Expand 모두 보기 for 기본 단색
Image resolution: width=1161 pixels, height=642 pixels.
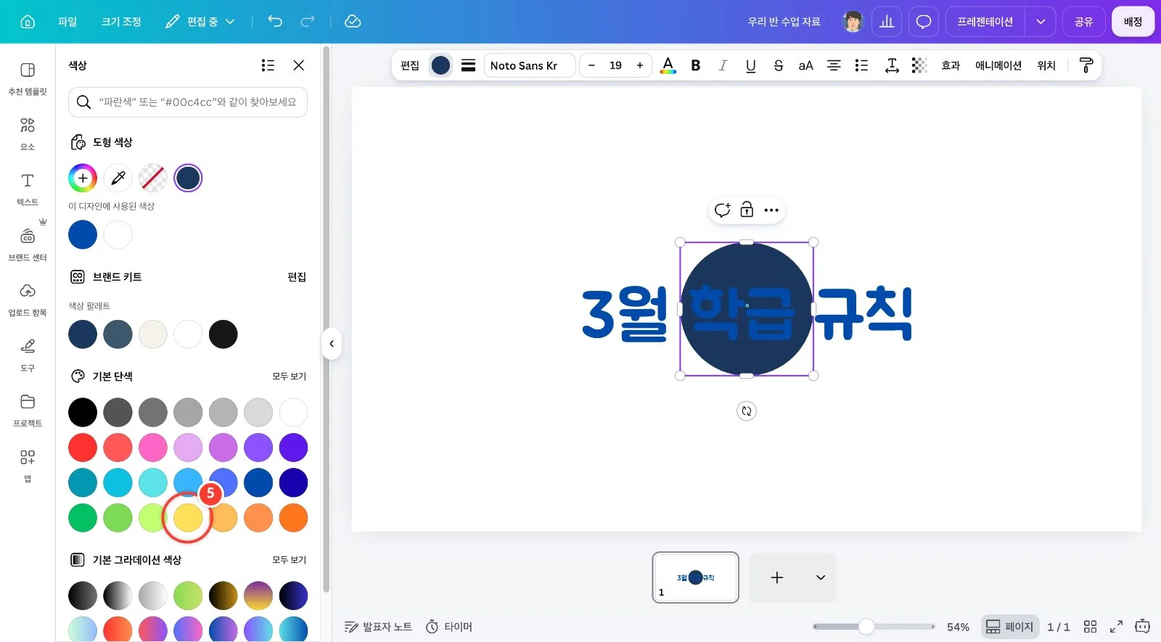tap(289, 376)
